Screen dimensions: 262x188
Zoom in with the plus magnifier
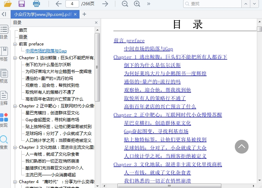point(137,4)
